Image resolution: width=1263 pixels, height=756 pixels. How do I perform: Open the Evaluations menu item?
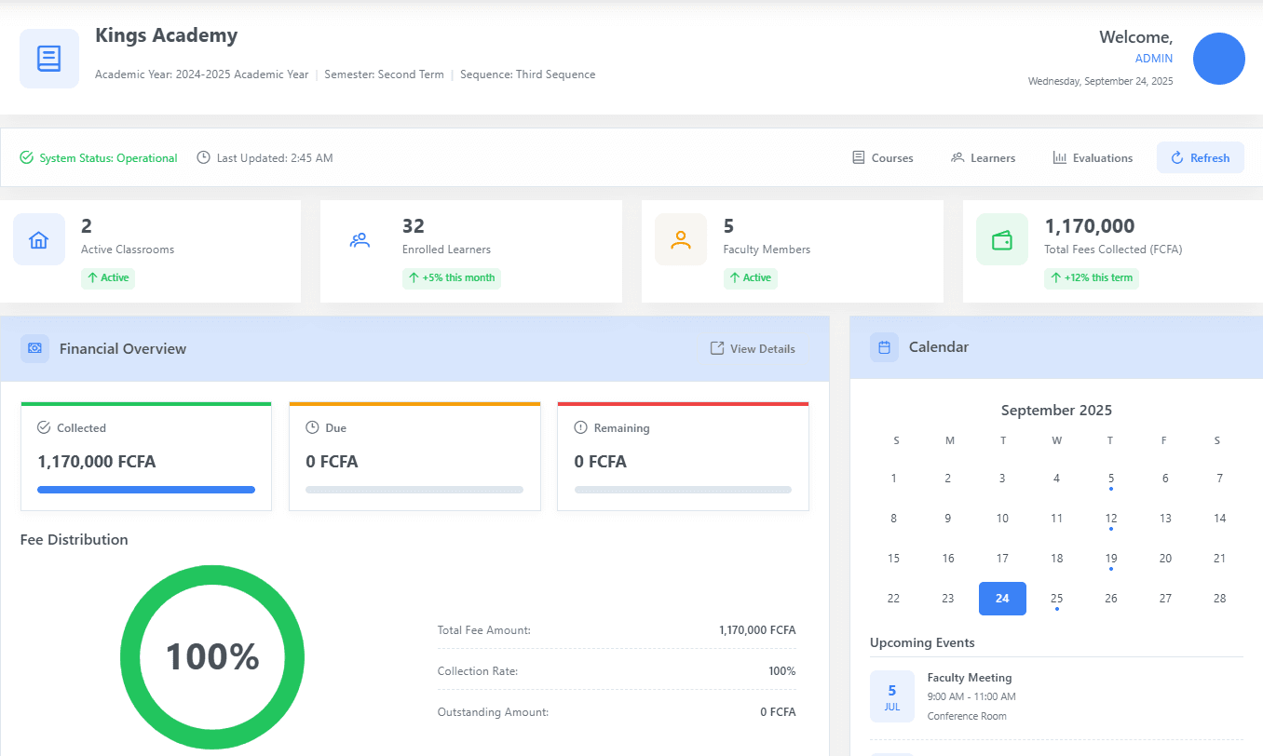(1093, 158)
